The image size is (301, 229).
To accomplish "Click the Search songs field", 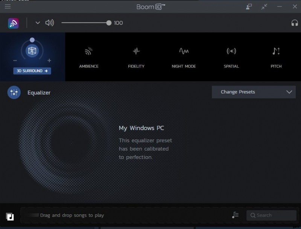I will [x=272, y=215].
